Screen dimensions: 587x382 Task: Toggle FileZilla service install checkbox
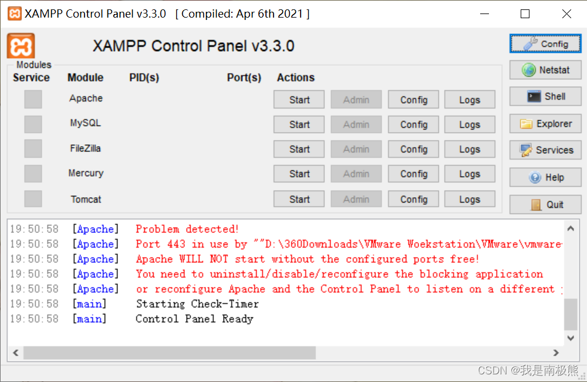[x=33, y=148]
